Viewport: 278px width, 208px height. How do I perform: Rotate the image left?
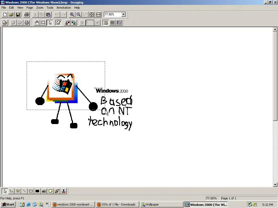(x=67, y=23)
